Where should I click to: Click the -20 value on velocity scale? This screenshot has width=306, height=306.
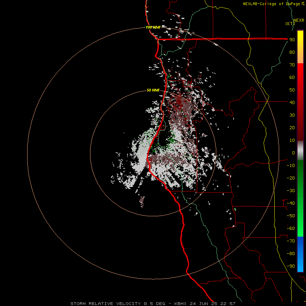point(291,178)
